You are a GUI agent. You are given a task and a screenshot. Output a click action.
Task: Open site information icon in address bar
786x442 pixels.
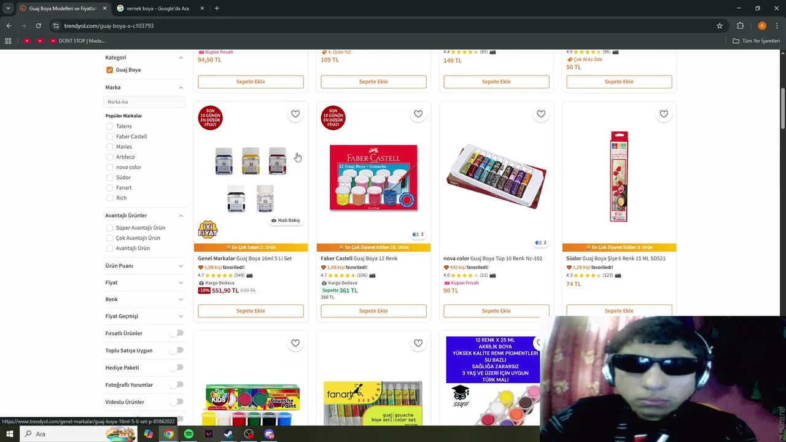56,26
